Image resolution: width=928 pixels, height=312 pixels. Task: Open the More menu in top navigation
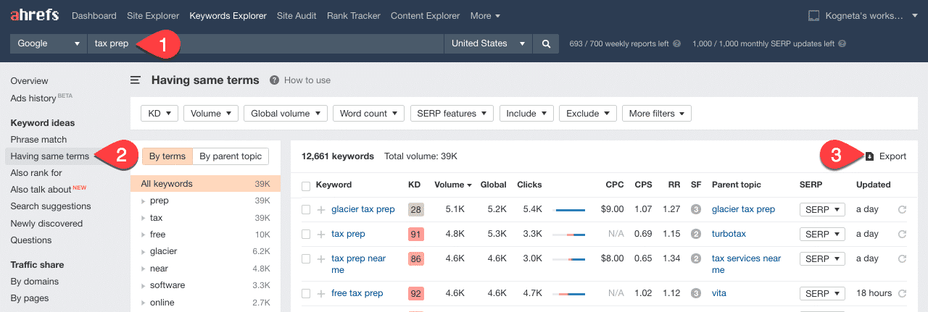tap(485, 15)
